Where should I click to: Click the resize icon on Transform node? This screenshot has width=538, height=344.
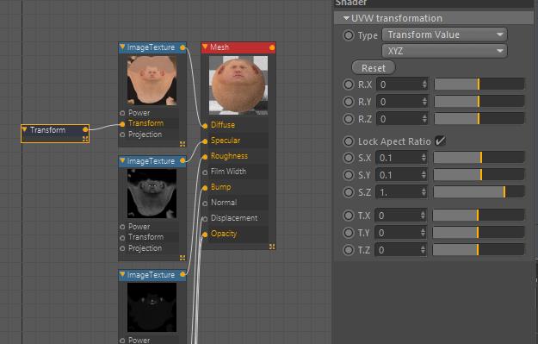pyautogui.click(x=85, y=139)
